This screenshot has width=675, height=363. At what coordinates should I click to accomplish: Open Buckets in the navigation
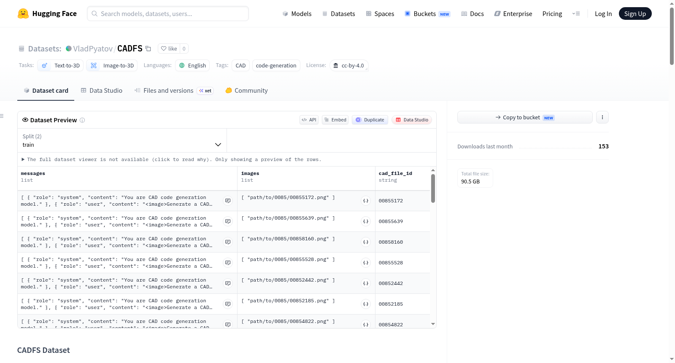(x=427, y=13)
